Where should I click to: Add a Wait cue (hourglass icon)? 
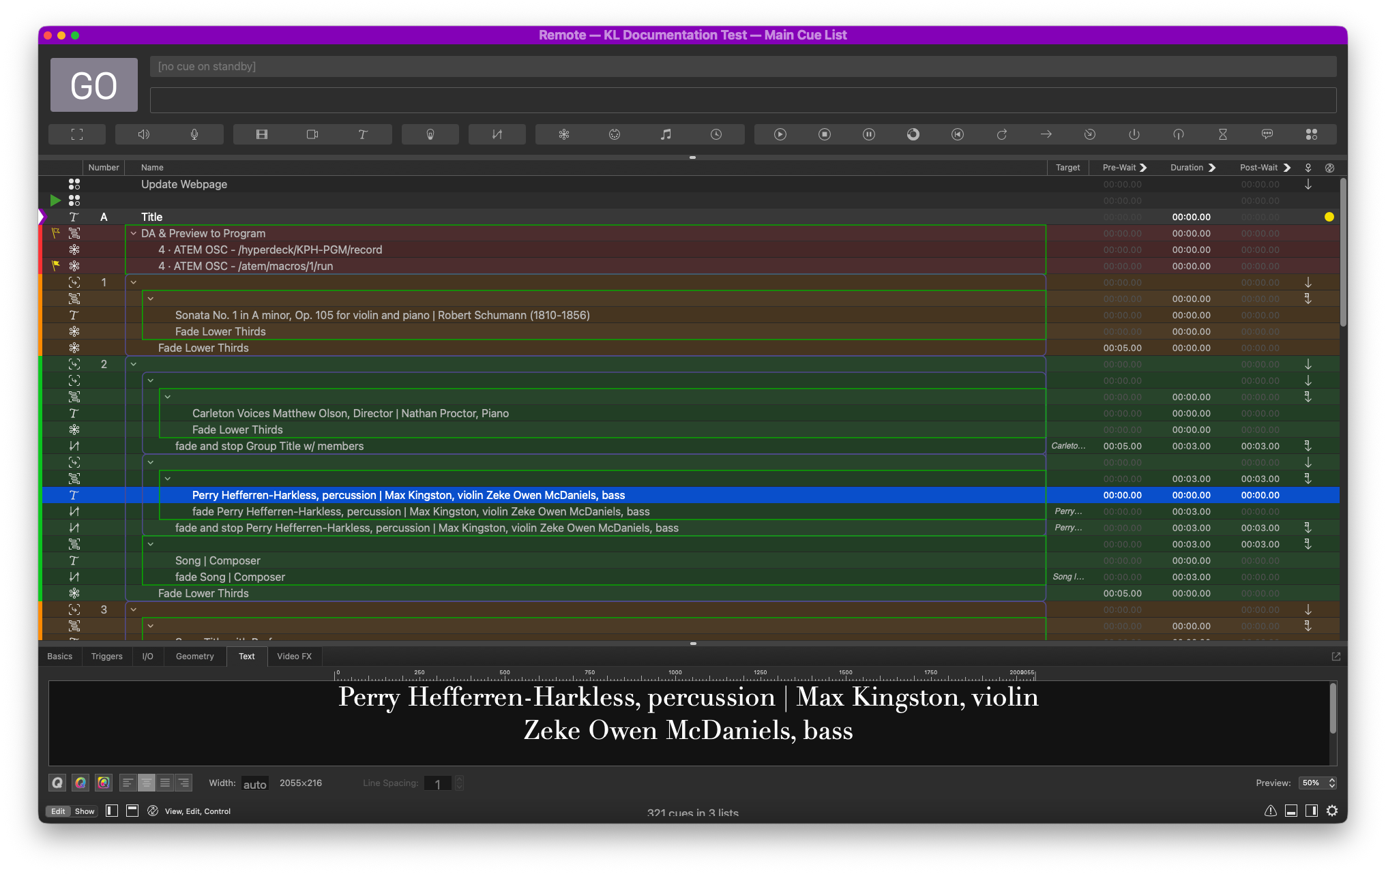point(1223,134)
